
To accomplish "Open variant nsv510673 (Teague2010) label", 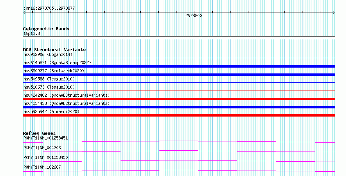I will click(x=49, y=87).
